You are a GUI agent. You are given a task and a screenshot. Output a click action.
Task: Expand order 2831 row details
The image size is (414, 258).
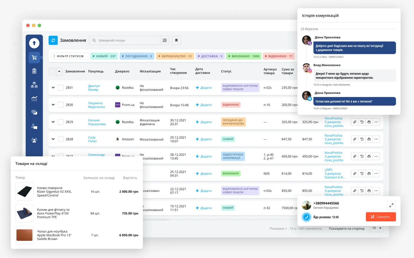[53, 88]
